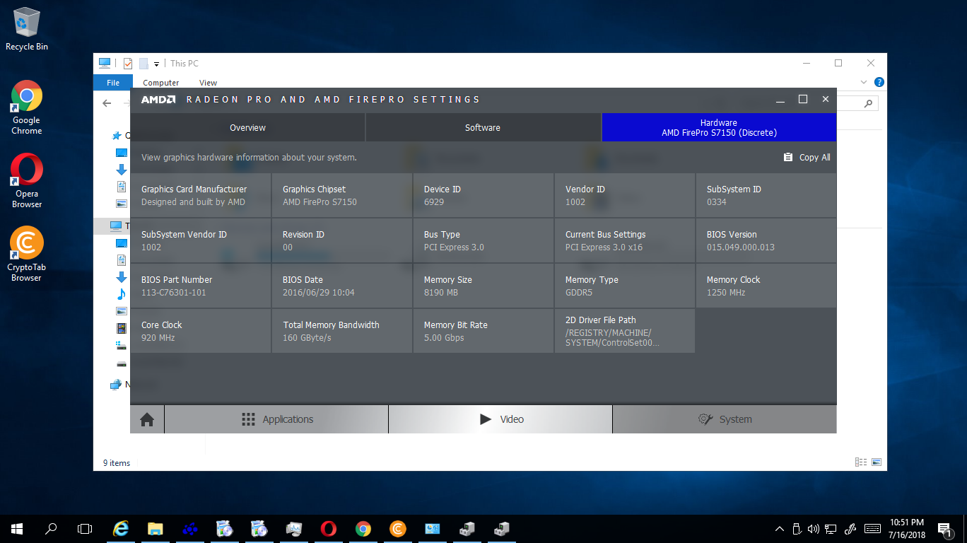The image size is (967, 543).
Task: Click the search magnifier in This PC window
Action: (x=869, y=103)
